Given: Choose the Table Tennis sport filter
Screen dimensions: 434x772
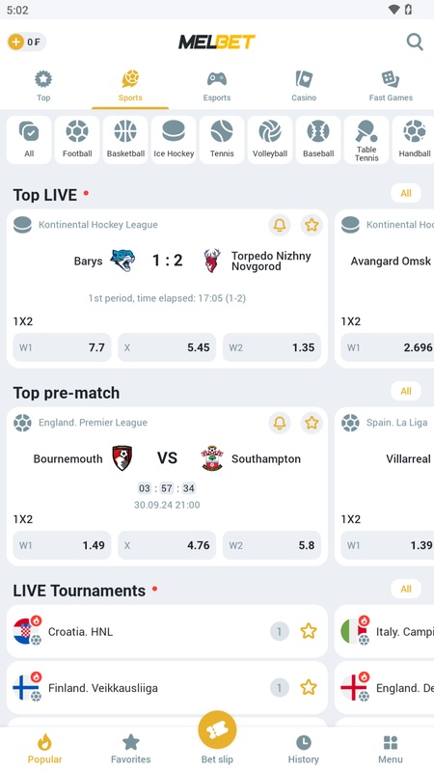Looking at the screenshot, I should point(366,140).
